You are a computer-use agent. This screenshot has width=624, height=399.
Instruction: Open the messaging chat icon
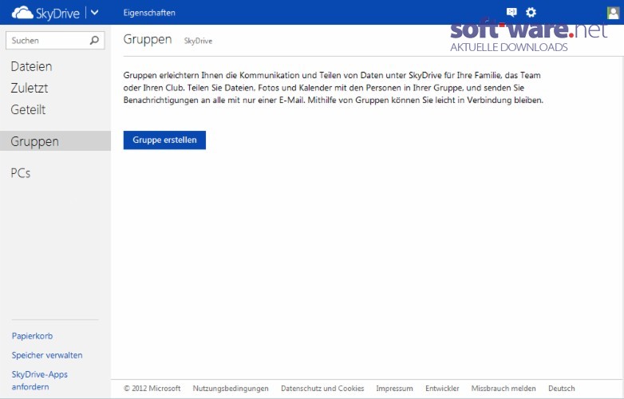[511, 12]
